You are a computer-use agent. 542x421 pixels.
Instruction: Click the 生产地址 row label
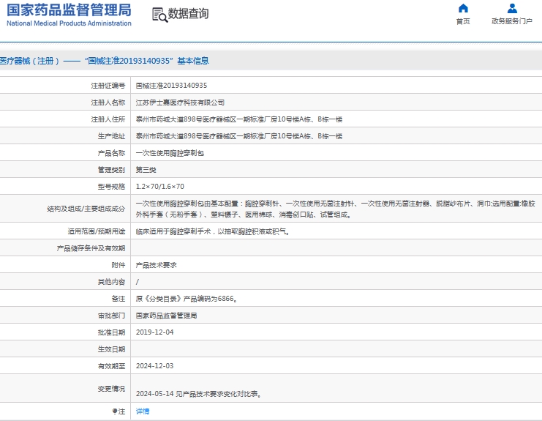coord(111,136)
